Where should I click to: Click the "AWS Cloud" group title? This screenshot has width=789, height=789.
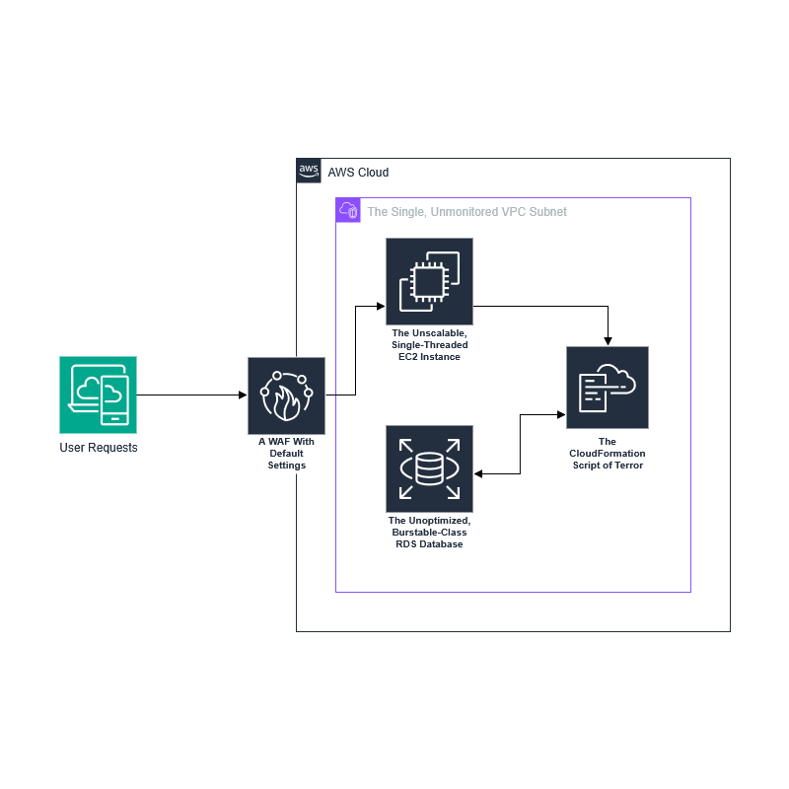point(358,173)
